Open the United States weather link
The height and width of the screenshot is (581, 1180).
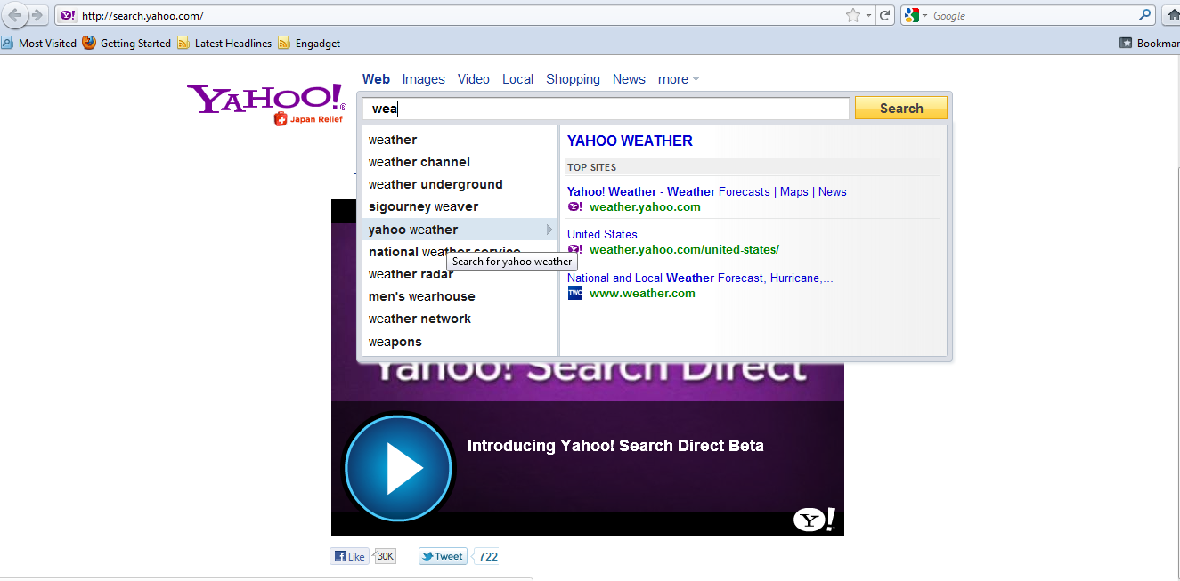[602, 234]
